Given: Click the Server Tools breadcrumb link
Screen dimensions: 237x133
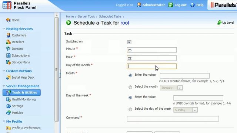Looking at the screenshot, I should pyautogui.click(x=86, y=16).
